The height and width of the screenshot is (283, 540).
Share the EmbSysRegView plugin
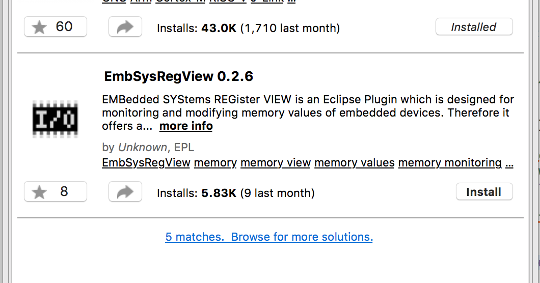(125, 192)
